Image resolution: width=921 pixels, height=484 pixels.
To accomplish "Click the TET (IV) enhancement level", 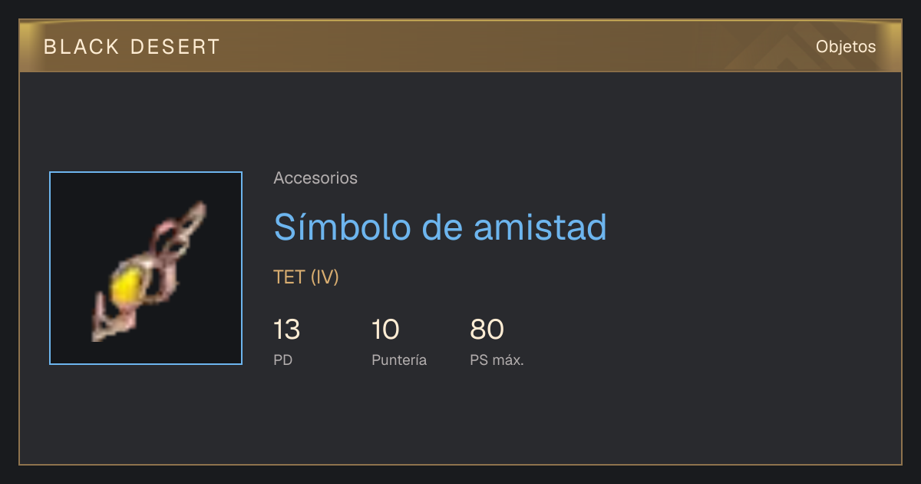I will [x=306, y=277].
